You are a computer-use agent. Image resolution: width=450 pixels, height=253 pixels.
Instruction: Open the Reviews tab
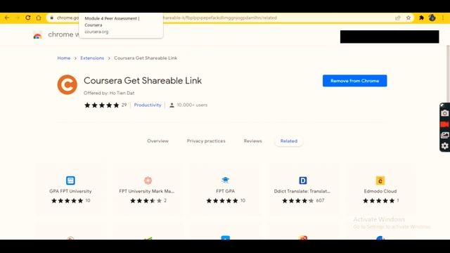[253, 141]
